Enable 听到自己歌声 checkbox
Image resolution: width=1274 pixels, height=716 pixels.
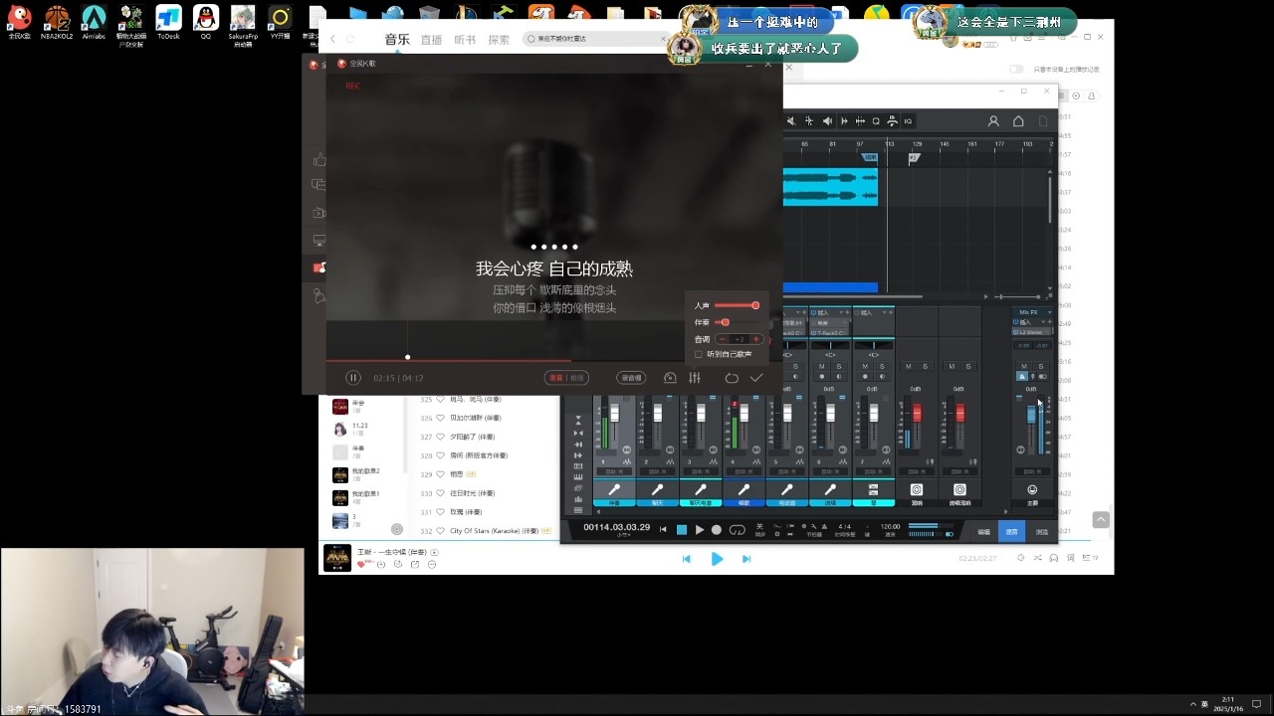699,354
